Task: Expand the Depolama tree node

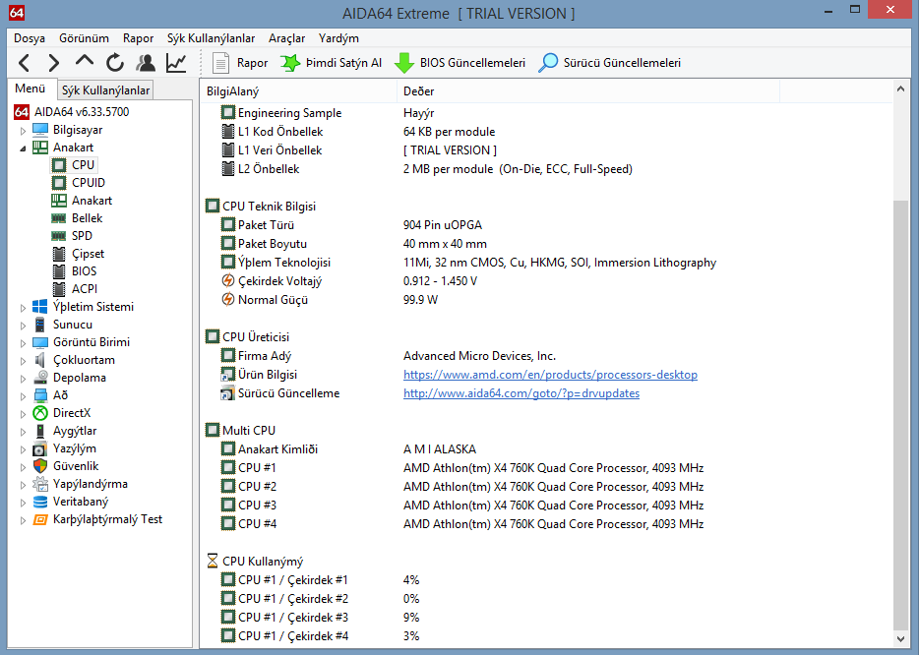Action: click(23, 379)
